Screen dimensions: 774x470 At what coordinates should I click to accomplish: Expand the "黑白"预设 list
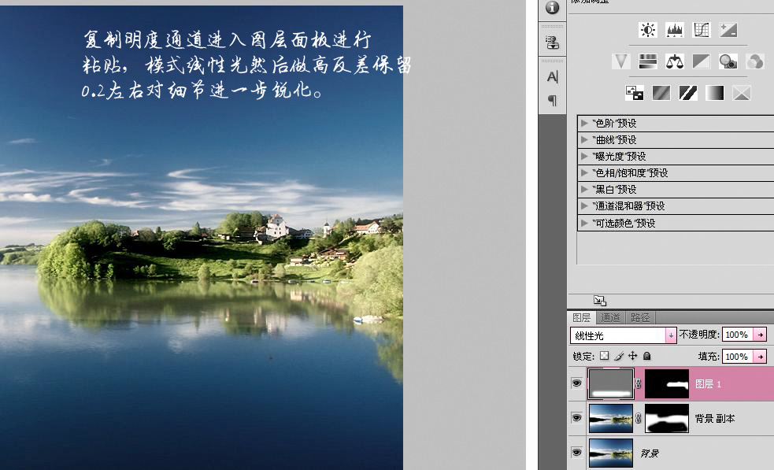584,189
